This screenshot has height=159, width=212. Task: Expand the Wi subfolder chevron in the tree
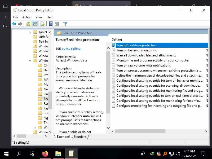(x=35, y=127)
